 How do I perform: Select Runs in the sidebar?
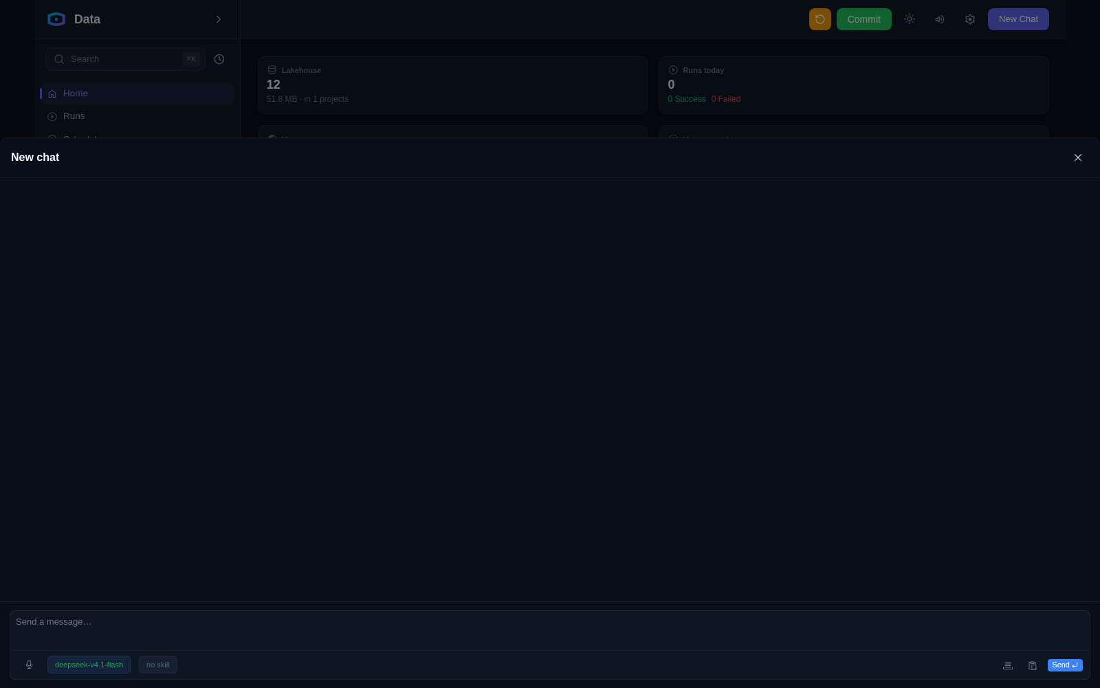tap(137, 116)
